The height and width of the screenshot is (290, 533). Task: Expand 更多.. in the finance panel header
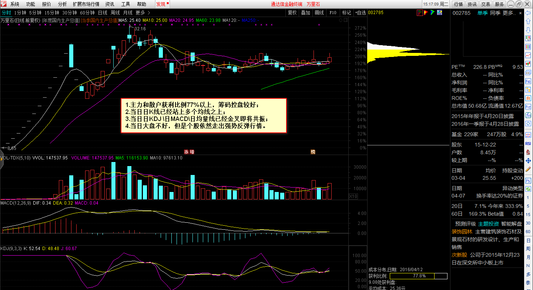point(509,13)
